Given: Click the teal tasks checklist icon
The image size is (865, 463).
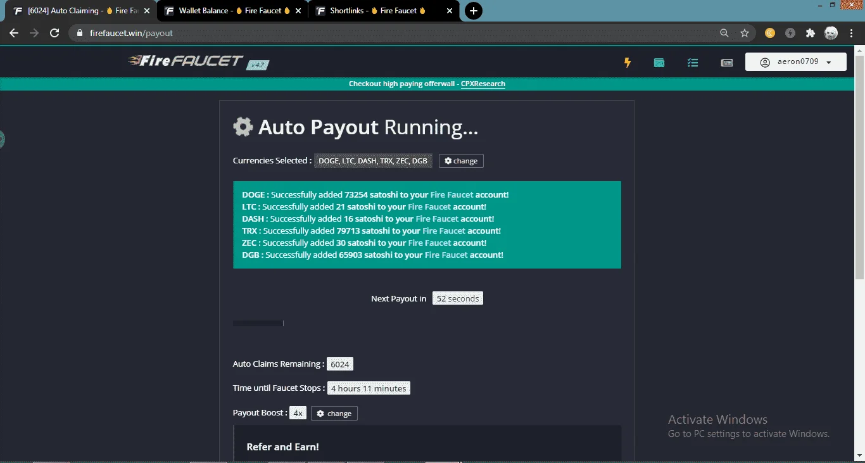Looking at the screenshot, I should pyautogui.click(x=693, y=63).
